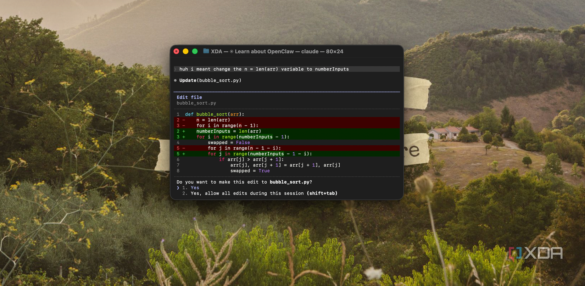Click the blue folder icon in title bar
Viewport: 585px width, 286px height.
click(x=206, y=51)
